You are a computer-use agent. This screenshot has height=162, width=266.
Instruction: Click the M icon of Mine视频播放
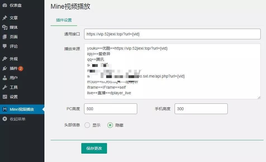pyautogui.click(x=5, y=109)
